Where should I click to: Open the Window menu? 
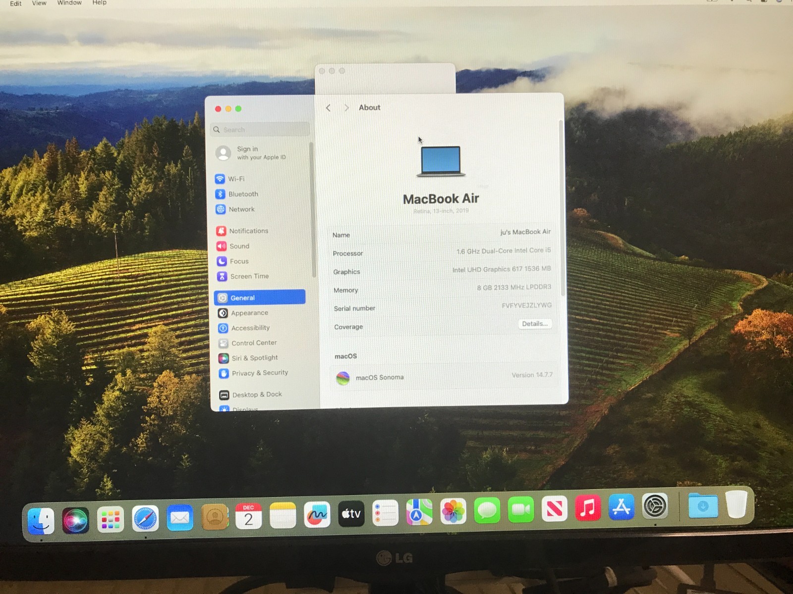coord(69,2)
